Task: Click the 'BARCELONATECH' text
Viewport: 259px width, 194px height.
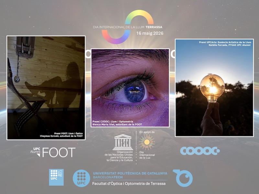Action: click(x=108, y=177)
